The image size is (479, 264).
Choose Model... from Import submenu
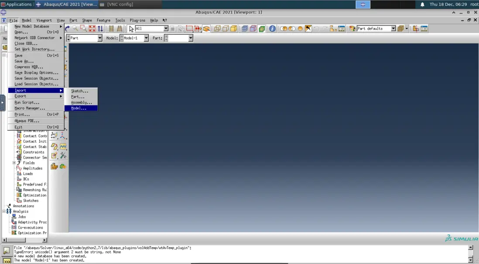point(79,108)
